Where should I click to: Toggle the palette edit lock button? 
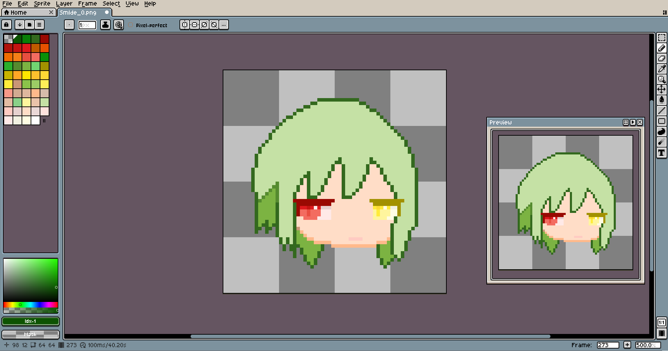[7, 25]
